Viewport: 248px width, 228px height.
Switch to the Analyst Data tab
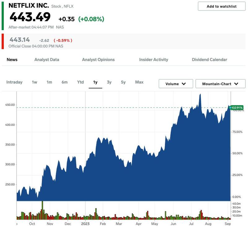pos(47,60)
